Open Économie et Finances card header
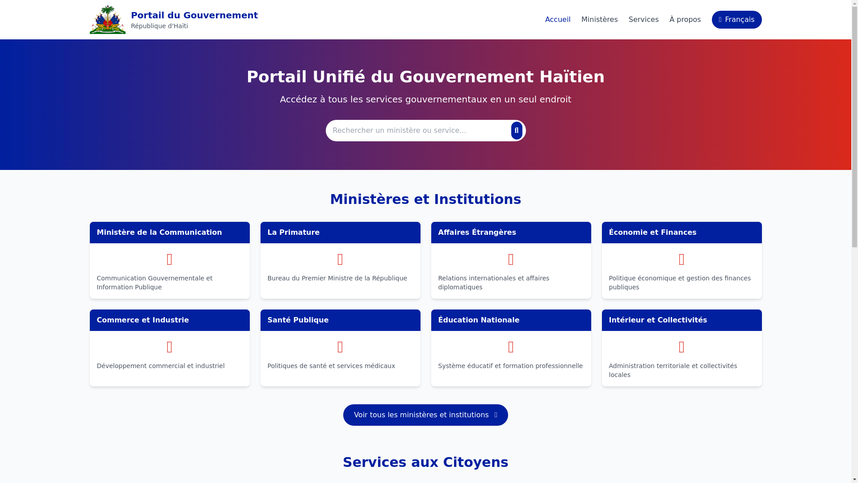858x483 pixels. point(681,233)
